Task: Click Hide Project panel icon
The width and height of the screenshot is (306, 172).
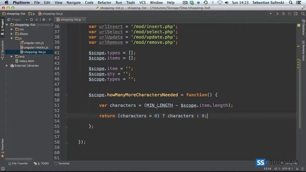Action: point(50,20)
